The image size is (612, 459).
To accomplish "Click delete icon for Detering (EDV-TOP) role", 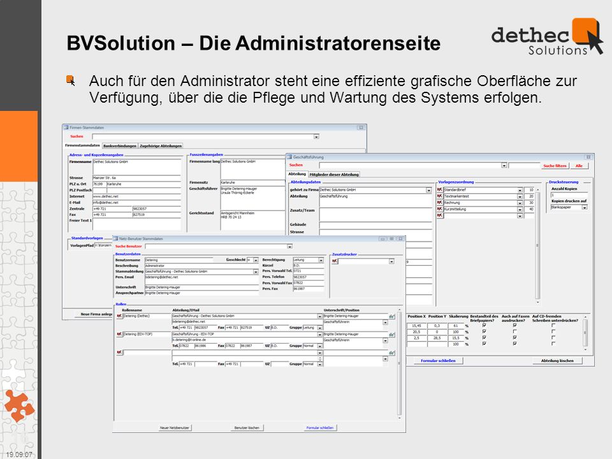I will (119, 334).
